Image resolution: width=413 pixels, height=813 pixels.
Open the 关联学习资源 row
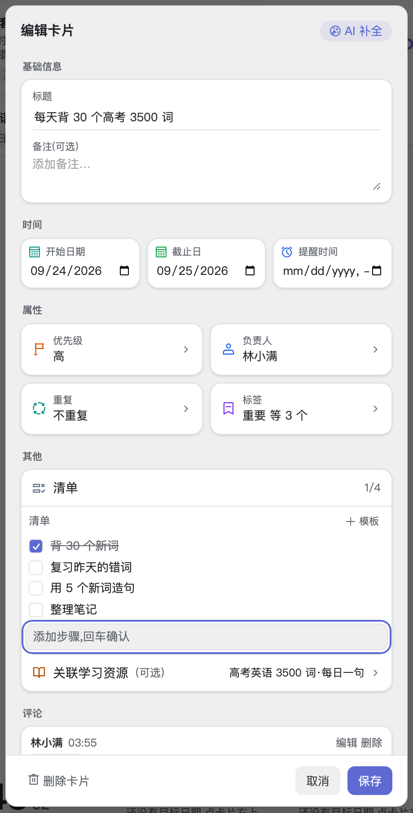coord(206,672)
